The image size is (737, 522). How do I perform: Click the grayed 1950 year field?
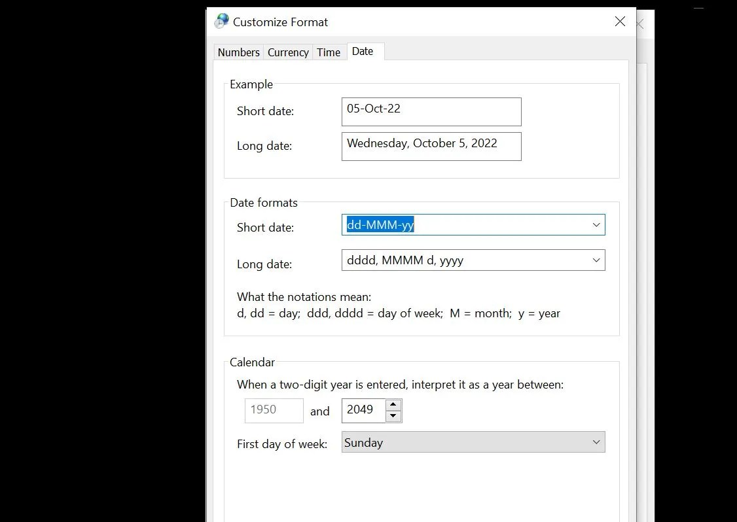tap(274, 410)
